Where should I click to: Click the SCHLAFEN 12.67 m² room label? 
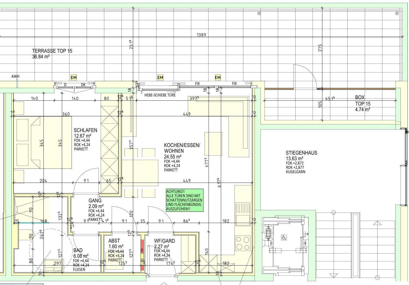[85, 133]
